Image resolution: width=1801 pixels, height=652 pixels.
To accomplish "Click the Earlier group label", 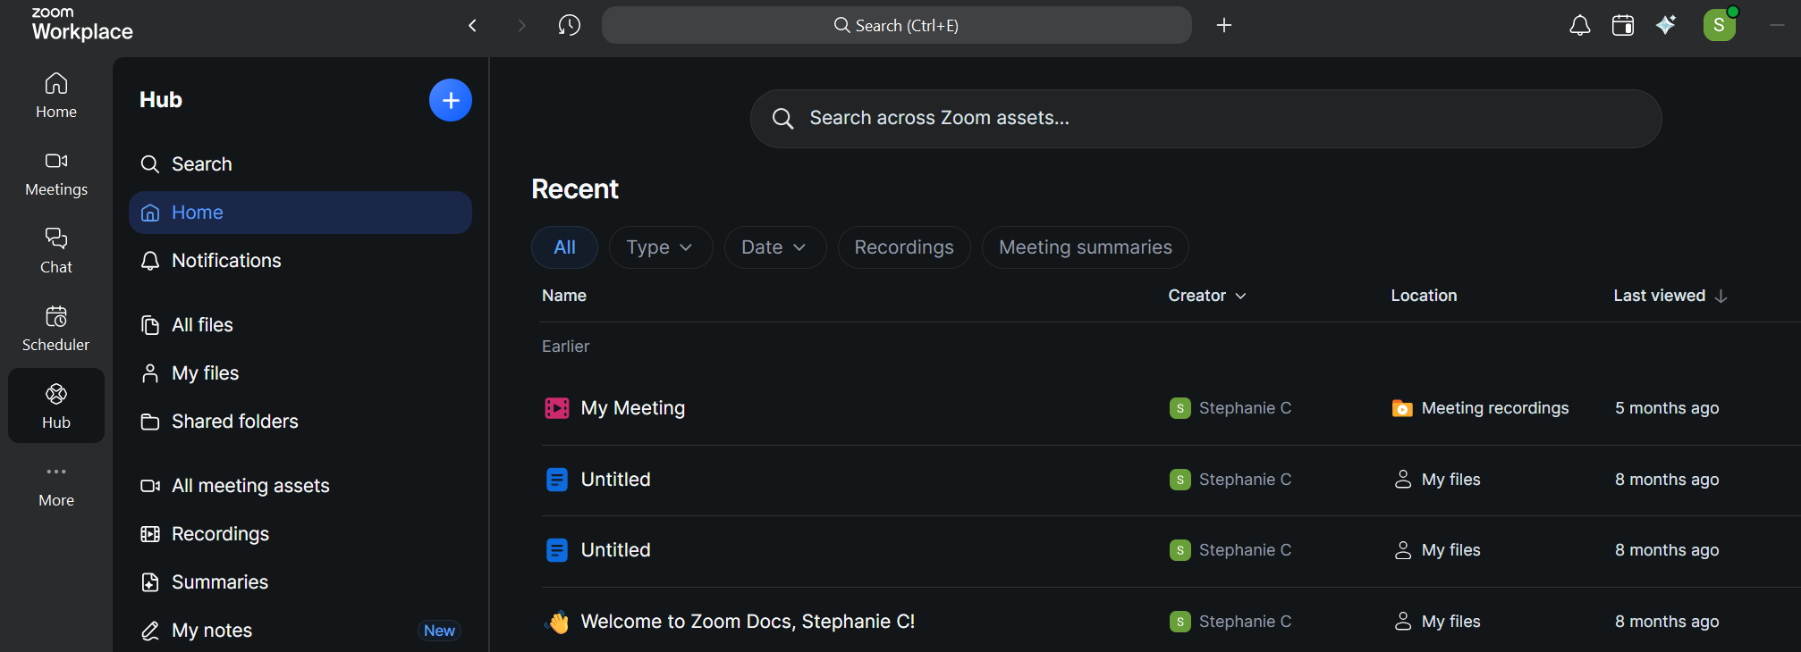I will pos(565,347).
